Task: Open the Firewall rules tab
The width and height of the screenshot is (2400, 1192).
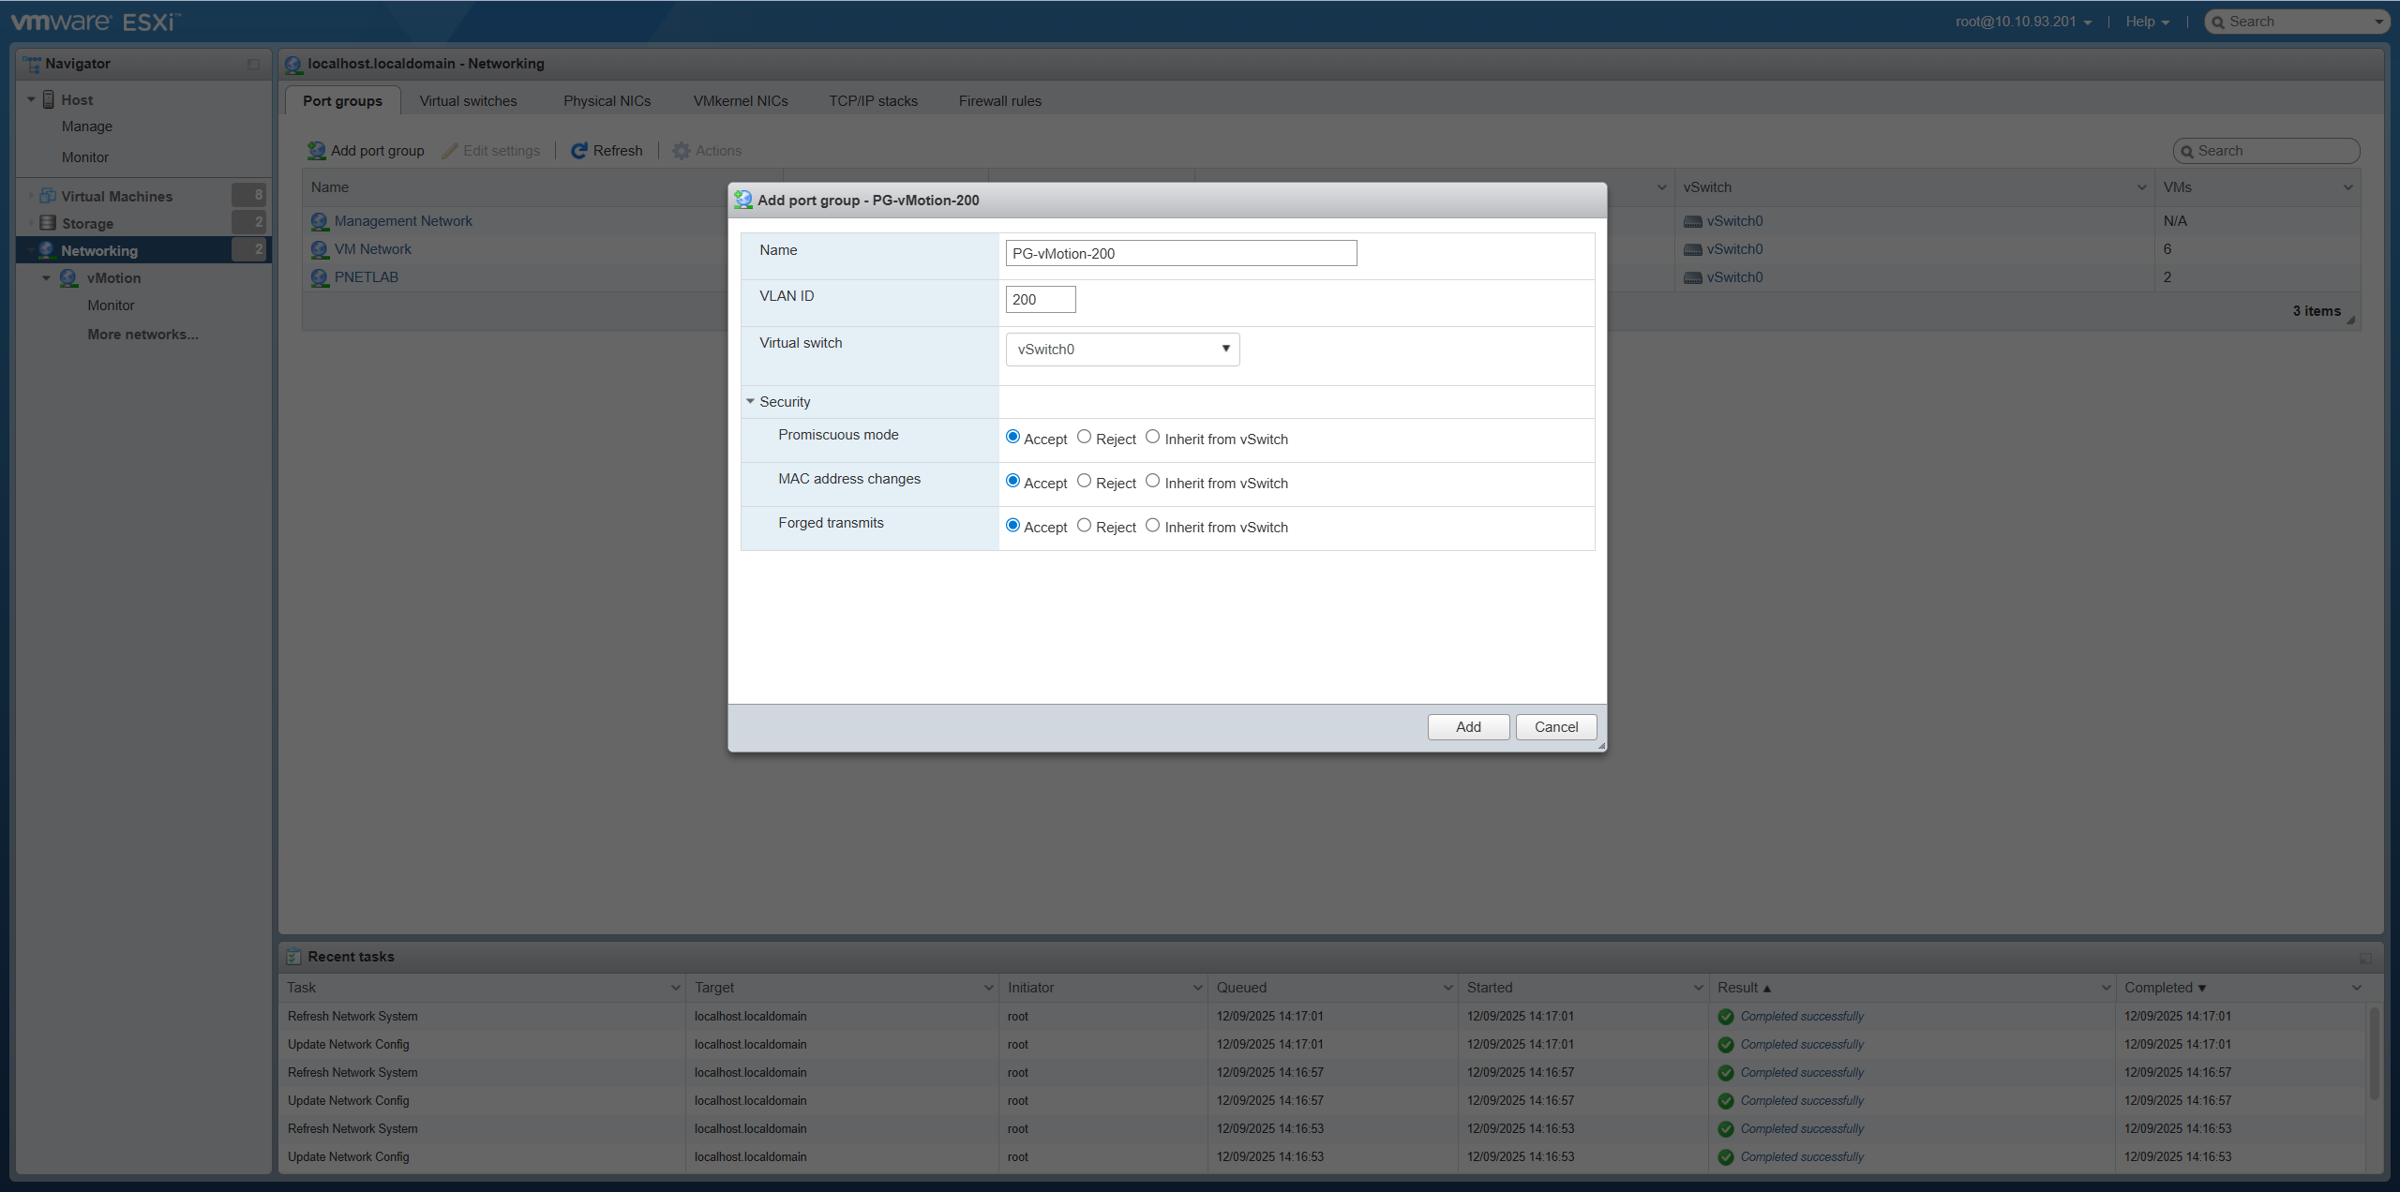Action: (998, 100)
